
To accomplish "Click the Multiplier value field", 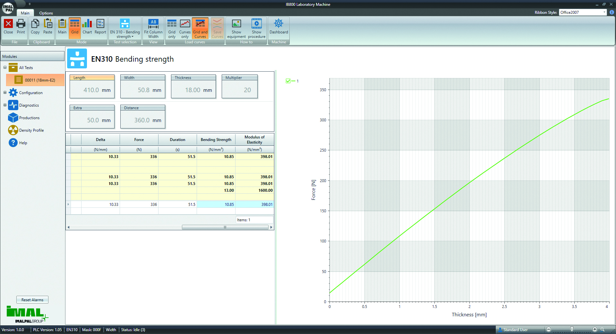I will pyautogui.click(x=240, y=90).
